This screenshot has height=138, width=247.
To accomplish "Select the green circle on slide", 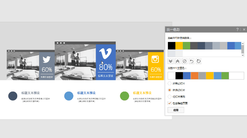I will pos(125,96).
